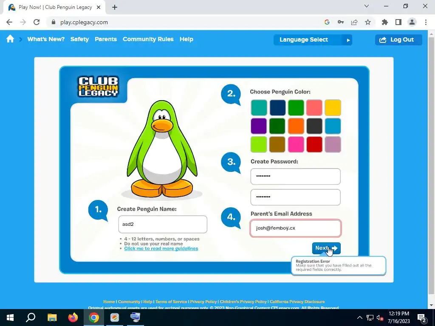The image size is (435, 326).
Task: Open Community Rules page
Action: pos(148,39)
